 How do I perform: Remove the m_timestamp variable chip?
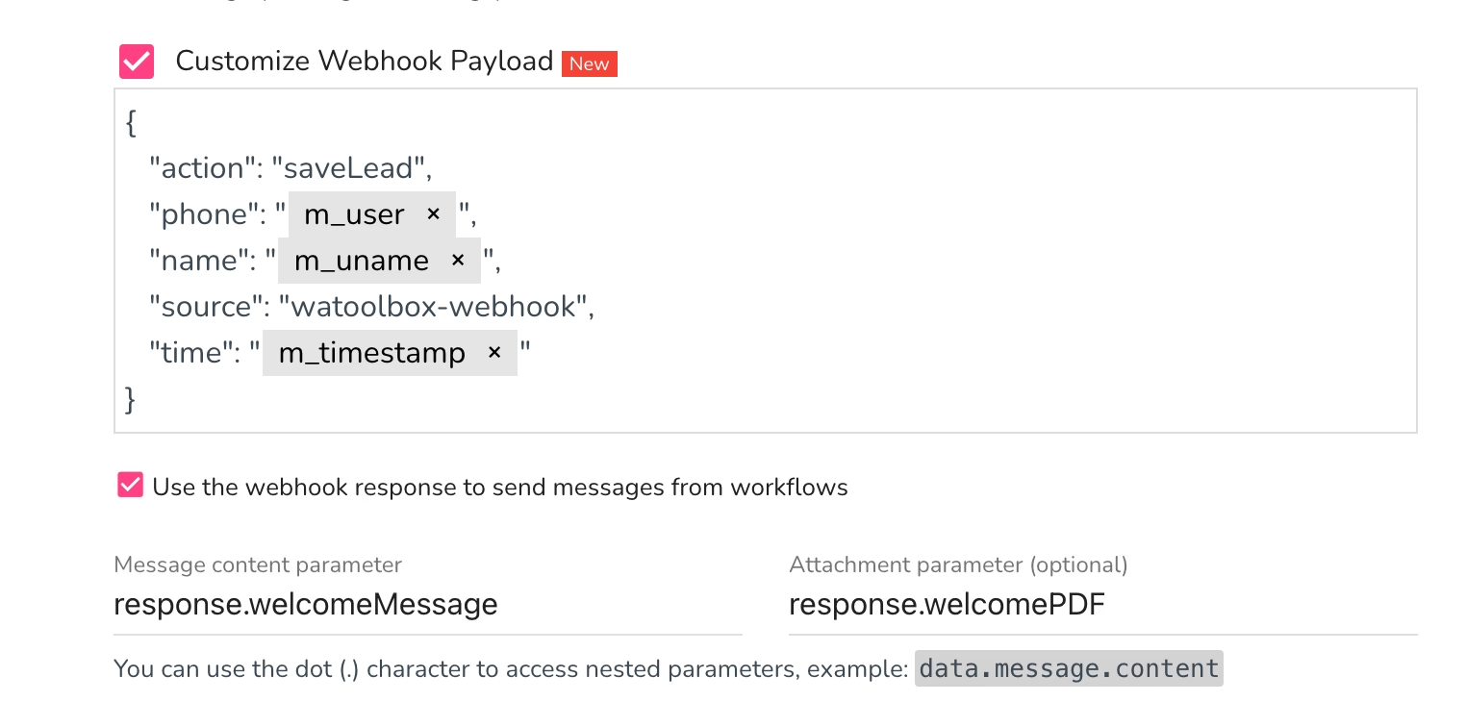pyautogui.click(x=494, y=352)
